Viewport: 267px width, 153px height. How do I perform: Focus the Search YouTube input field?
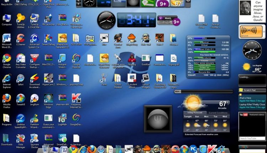pos(252,138)
